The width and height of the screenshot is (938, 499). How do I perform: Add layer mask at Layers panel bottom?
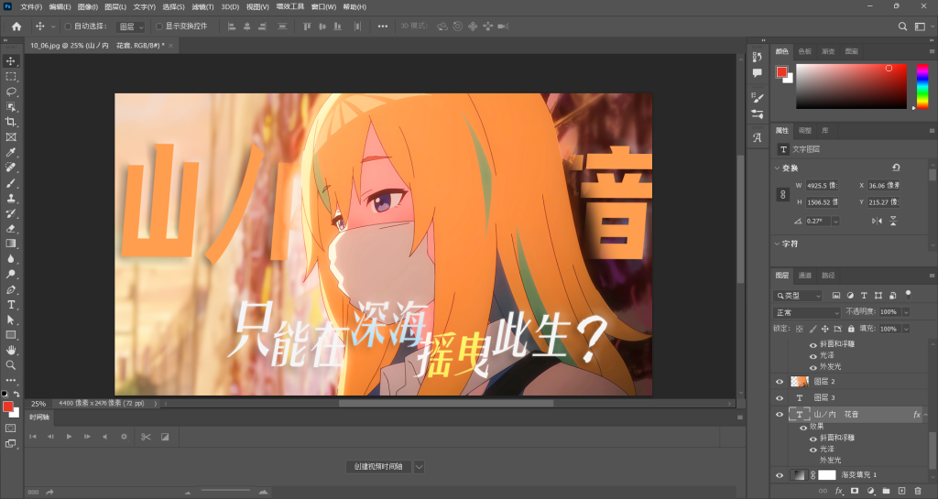(855, 491)
